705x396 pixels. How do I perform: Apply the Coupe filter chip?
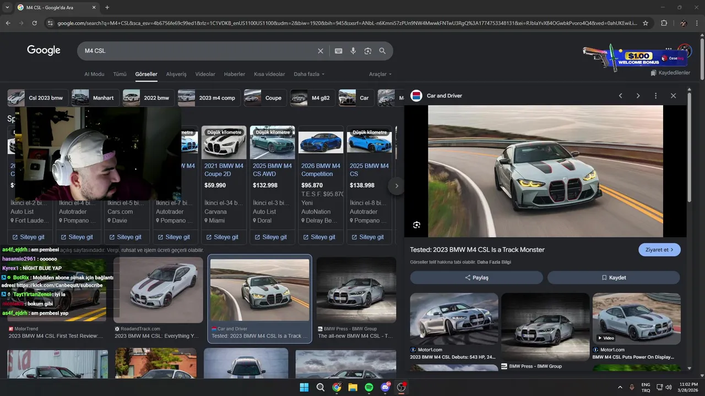(x=265, y=98)
